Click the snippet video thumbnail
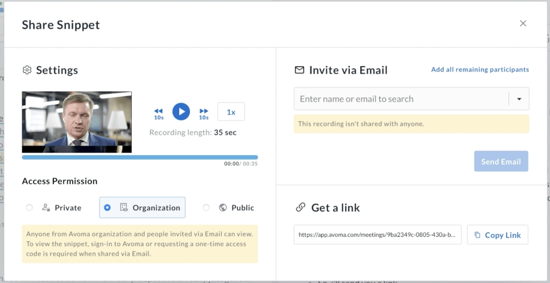 coord(77,122)
